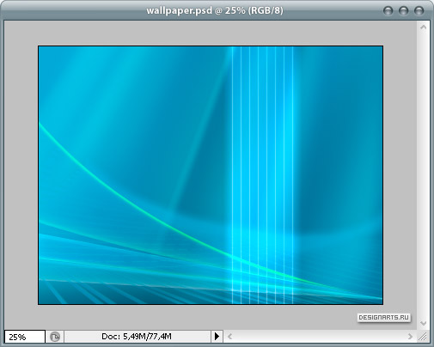Click the Doc: 5,49M/77,4M status text
Screen dimensions: 434x347
pyautogui.click(x=137, y=337)
